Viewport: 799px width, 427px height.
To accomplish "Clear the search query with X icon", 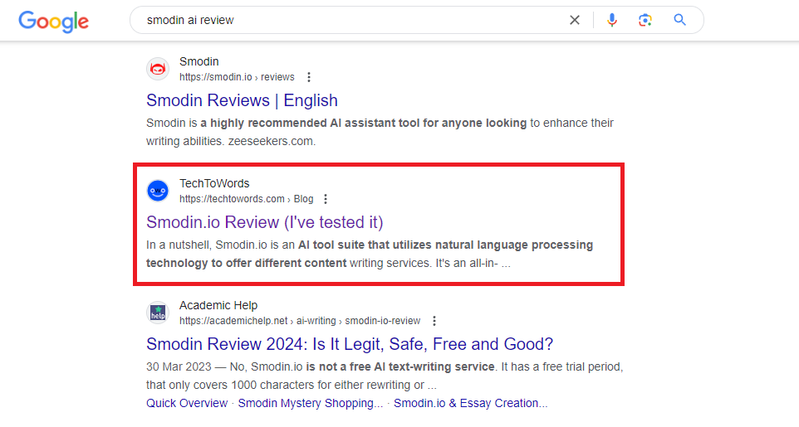I will 574,20.
